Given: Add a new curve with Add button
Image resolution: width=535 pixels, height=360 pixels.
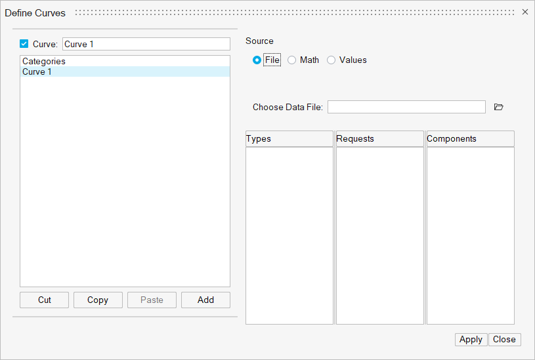Looking at the screenshot, I should [x=205, y=300].
